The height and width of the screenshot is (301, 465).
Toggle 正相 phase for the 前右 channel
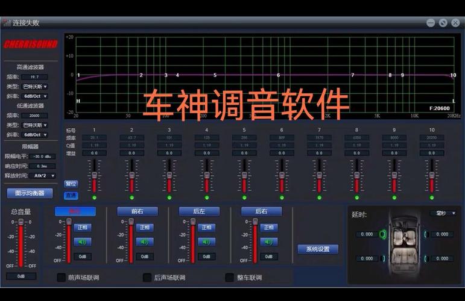[145, 228]
